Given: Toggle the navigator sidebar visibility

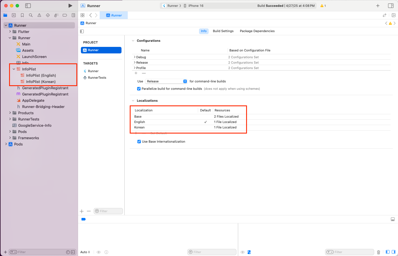Looking at the screenshot, I should click(28, 6).
